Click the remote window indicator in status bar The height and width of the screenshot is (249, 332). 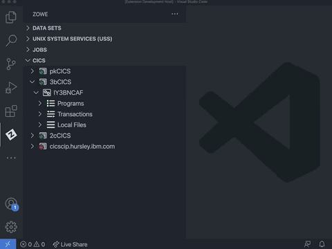pyautogui.click(x=8, y=244)
